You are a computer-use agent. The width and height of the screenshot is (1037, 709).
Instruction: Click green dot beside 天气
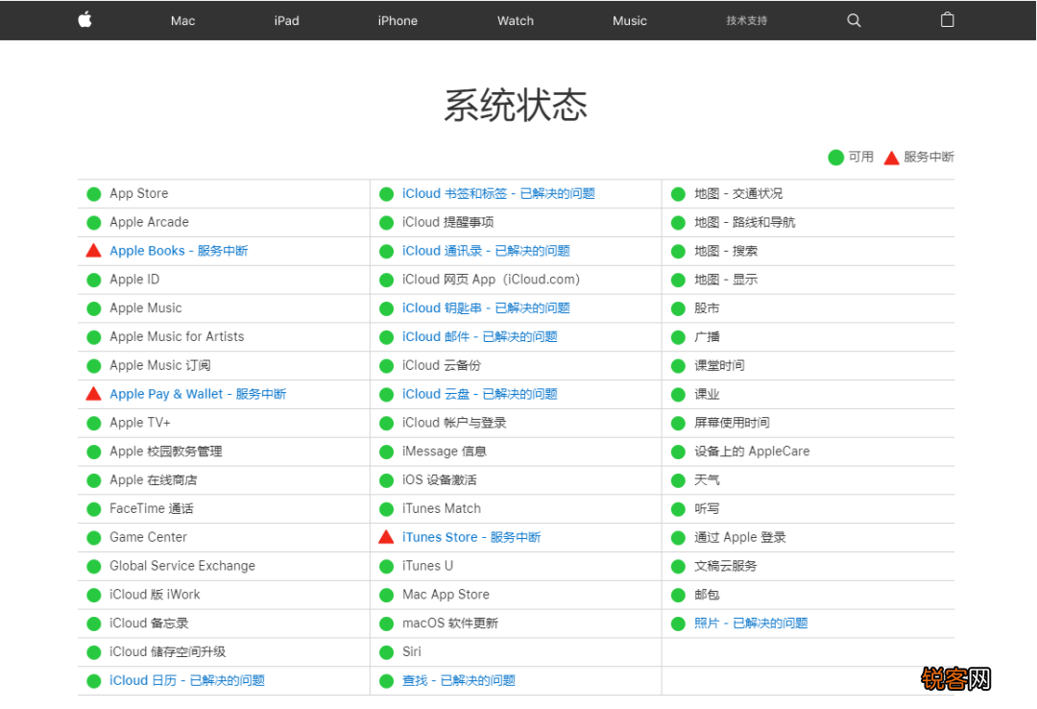click(678, 480)
